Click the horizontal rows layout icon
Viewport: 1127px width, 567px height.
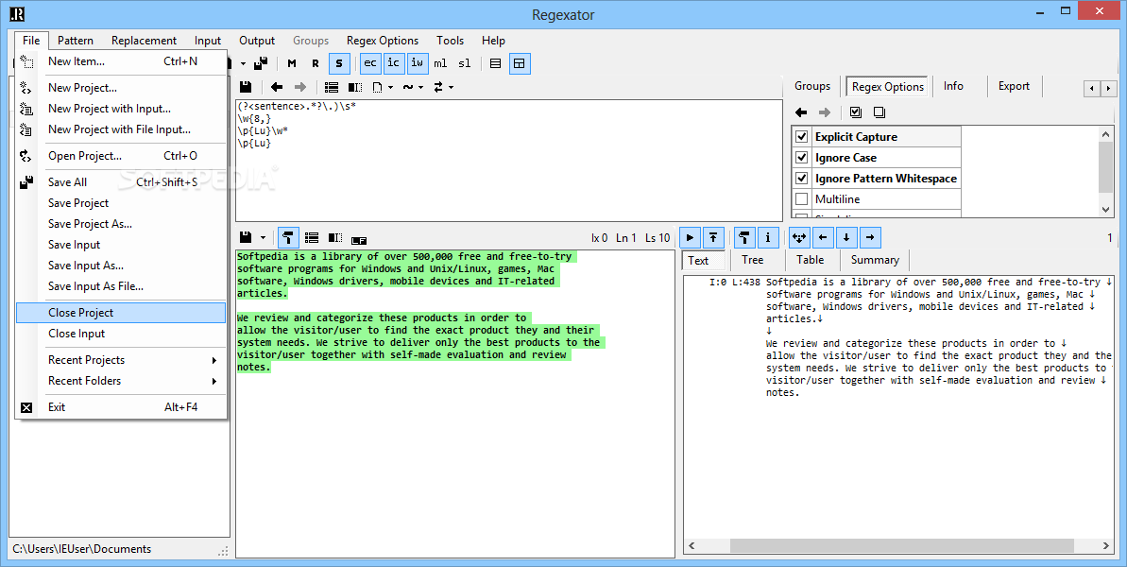495,63
